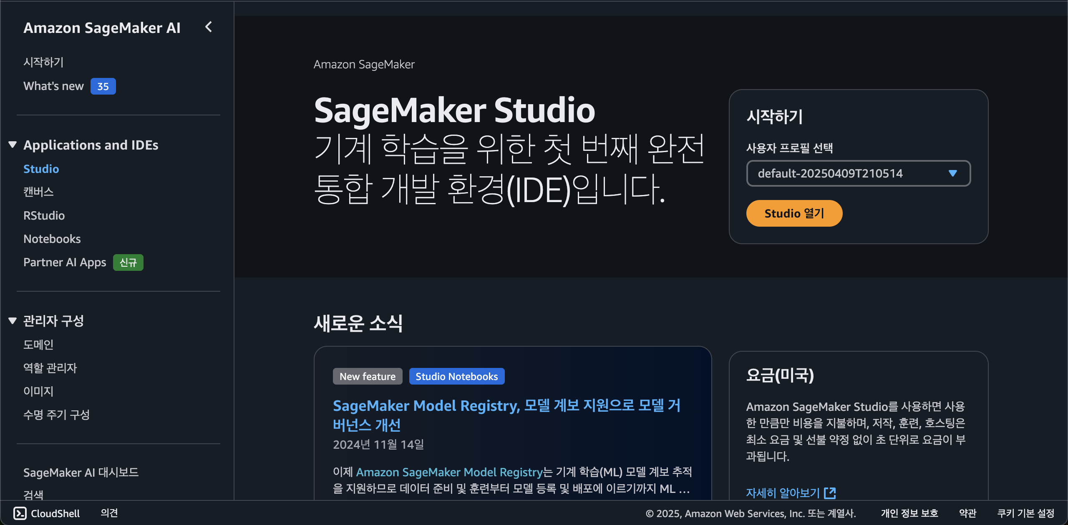The image size is (1068, 525).
Task: Collapse the Amazon SageMaker AI sidebar
Action: click(x=208, y=27)
